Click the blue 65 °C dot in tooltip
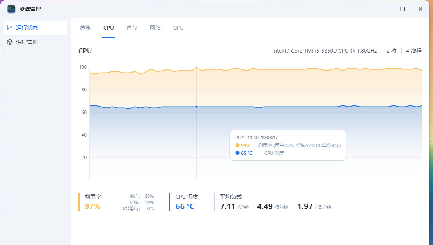433x245 pixels. tap(237, 153)
